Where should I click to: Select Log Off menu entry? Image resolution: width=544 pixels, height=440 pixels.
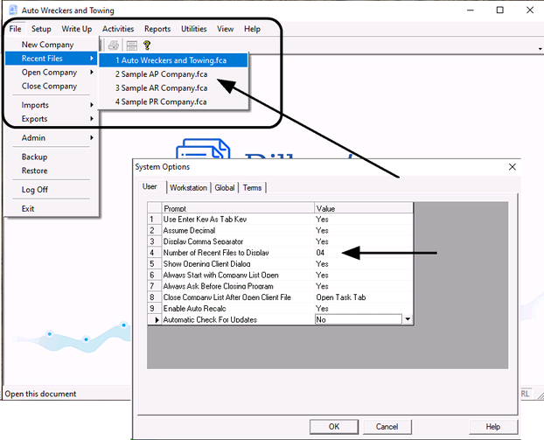tap(52, 190)
